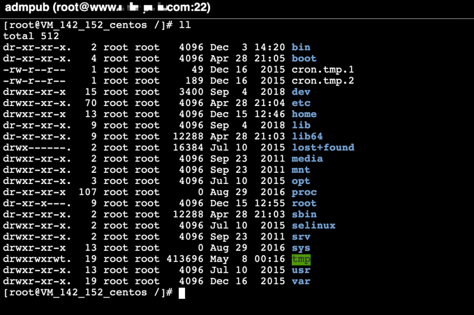Image resolution: width=474 pixels, height=315 pixels.
Task: Click the 413696 size value for tmp
Action: tap(185, 259)
